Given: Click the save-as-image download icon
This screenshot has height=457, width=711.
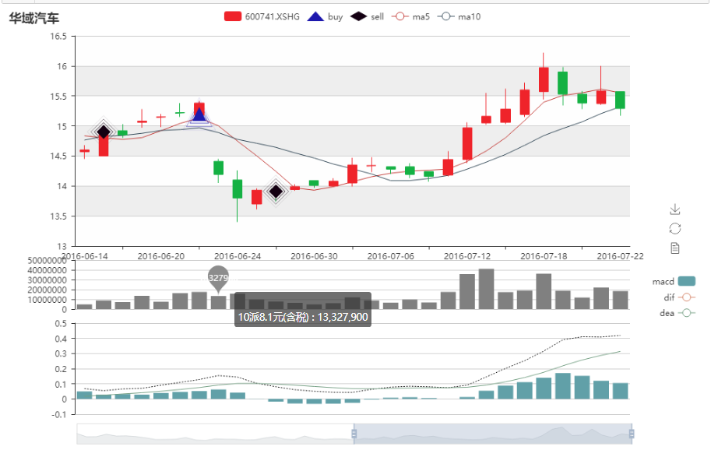Looking at the screenshot, I should 674,209.
